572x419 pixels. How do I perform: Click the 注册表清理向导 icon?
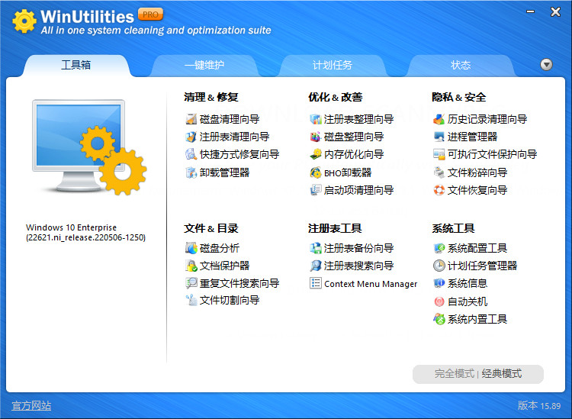[191, 137]
